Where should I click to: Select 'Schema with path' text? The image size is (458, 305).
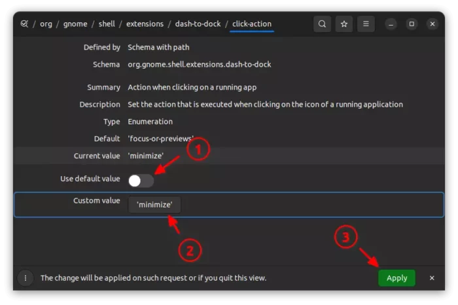point(158,47)
